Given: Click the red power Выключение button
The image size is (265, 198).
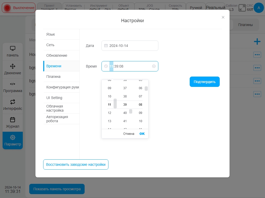Looking at the screenshot, I should click(x=19, y=8).
